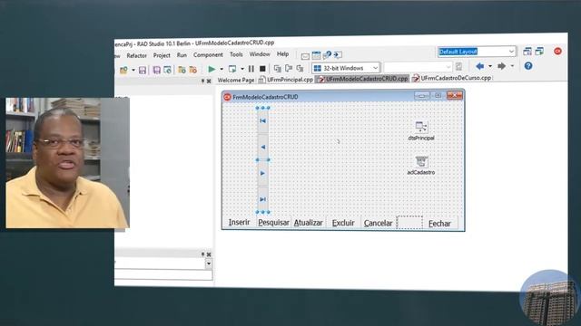Click the Add File to Project icon
The width and height of the screenshot is (581, 326).
[182, 70]
